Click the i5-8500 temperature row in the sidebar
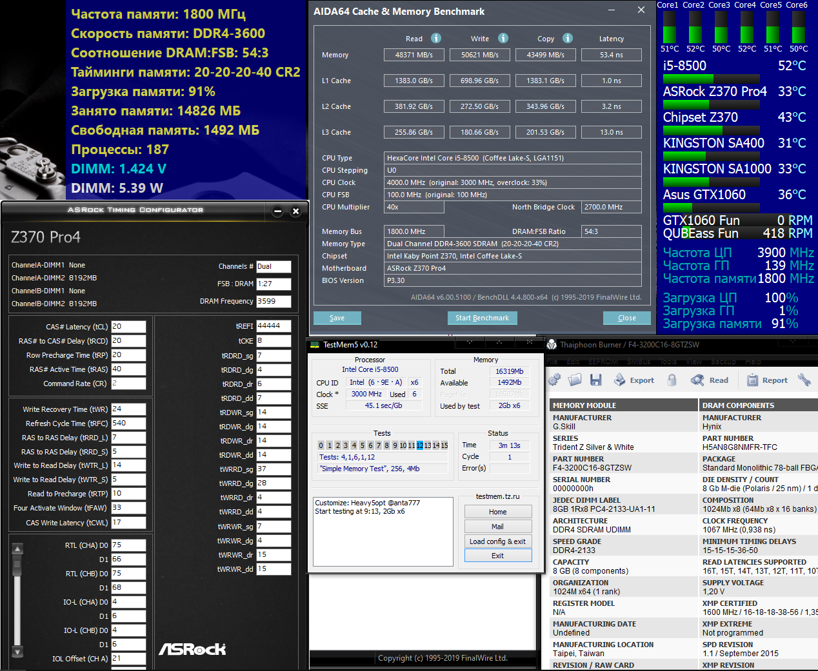 pos(735,66)
